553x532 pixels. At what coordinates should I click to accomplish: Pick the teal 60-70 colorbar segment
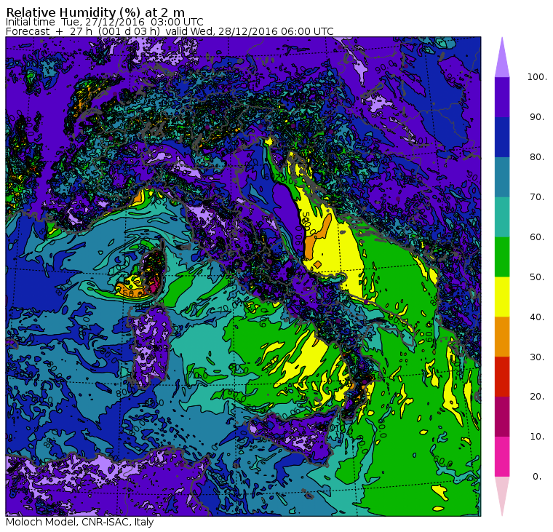(502, 217)
